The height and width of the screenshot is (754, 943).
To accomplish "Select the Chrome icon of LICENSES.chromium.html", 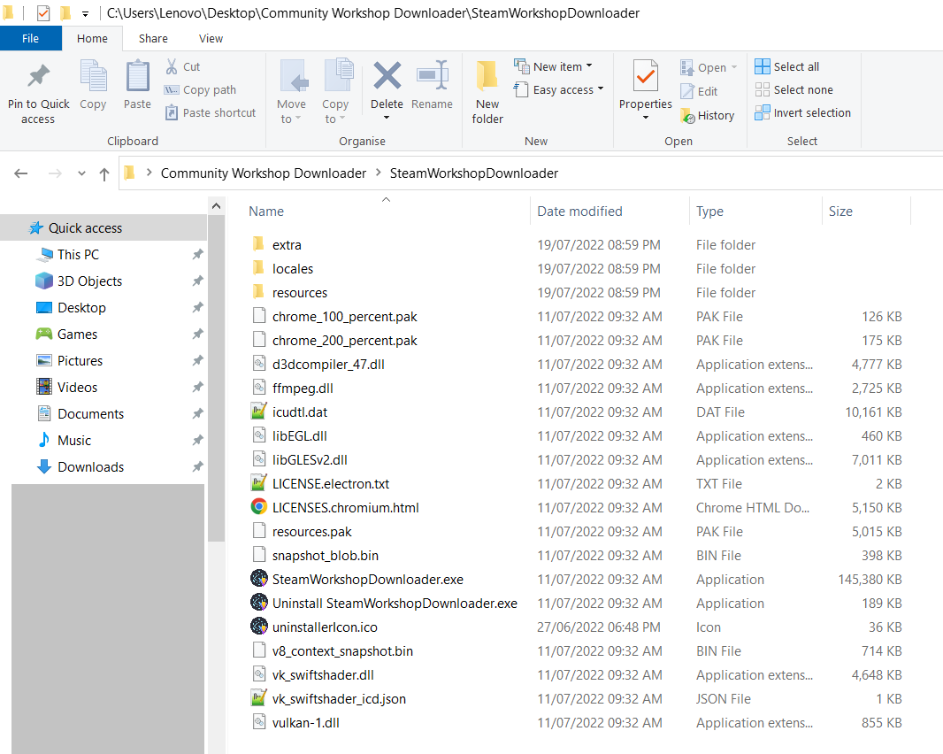I will [258, 507].
